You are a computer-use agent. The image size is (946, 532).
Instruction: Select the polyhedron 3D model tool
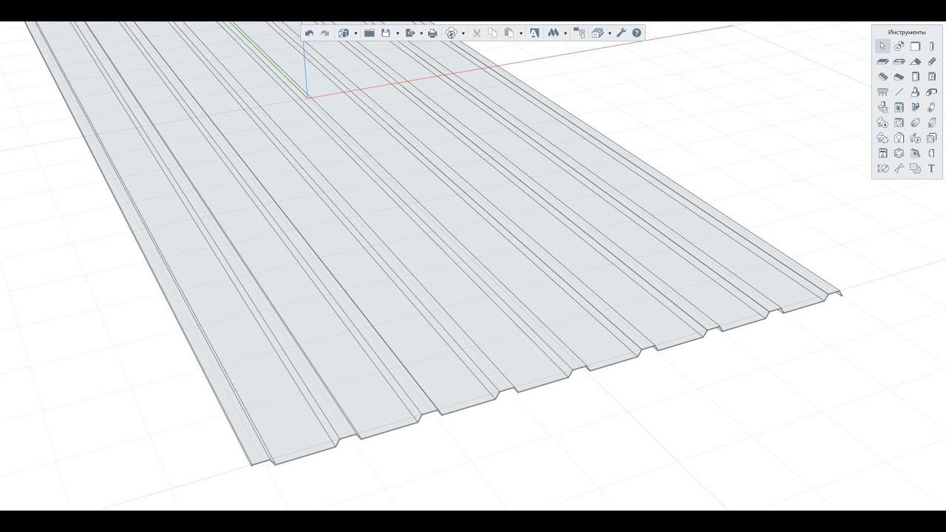point(899,153)
